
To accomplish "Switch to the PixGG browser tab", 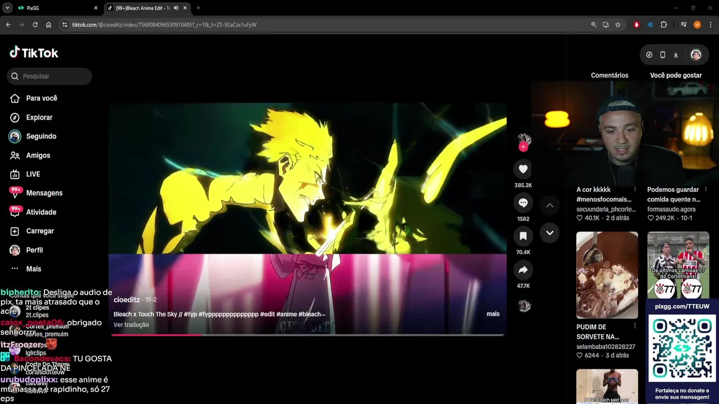I will (56, 8).
